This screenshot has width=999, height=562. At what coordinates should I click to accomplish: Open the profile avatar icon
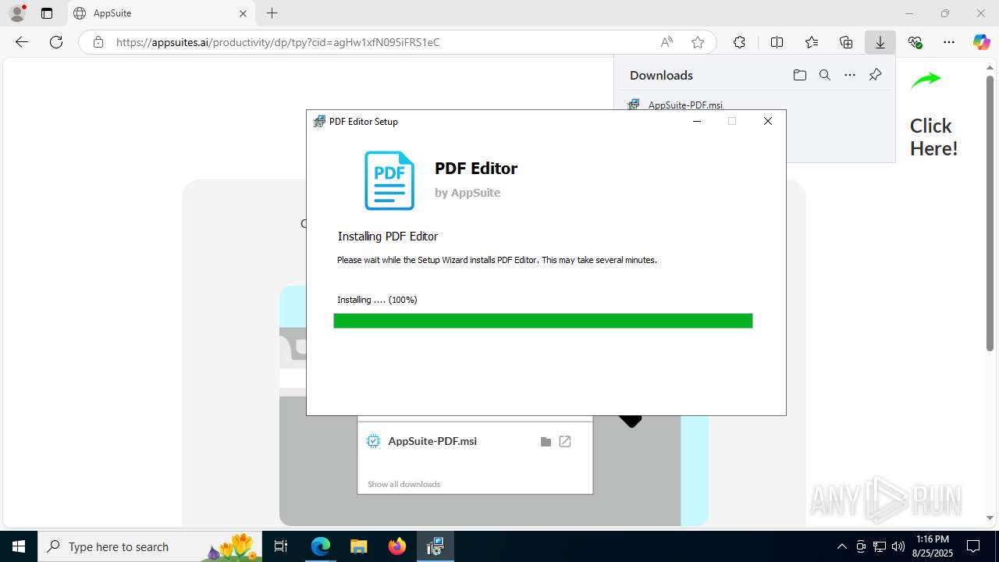click(x=17, y=13)
